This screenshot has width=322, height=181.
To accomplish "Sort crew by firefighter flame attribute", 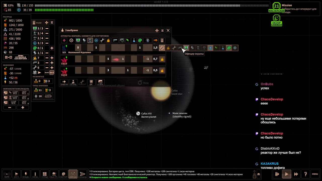I will click(x=108, y=40).
